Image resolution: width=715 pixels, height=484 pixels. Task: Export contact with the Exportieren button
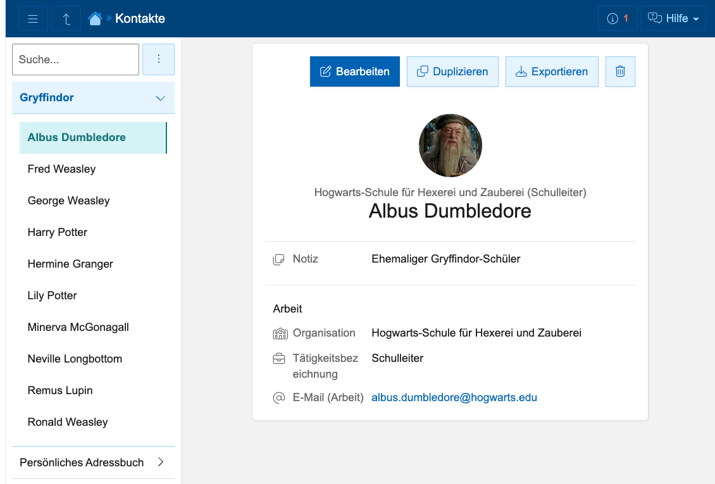tap(552, 71)
